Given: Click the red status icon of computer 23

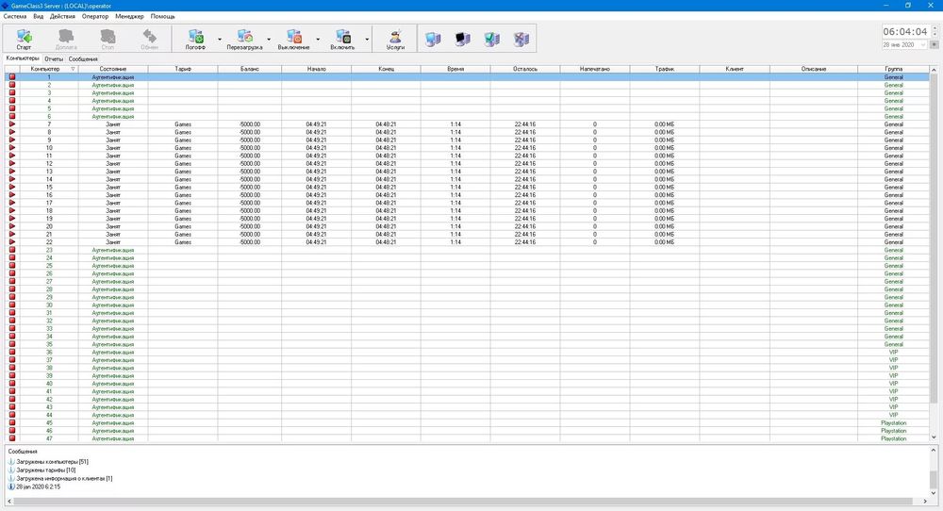Looking at the screenshot, I should click(x=12, y=250).
